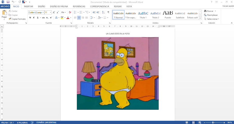Open text effects A icon
This screenshot has height=124, width=234.
pos(56,18)
